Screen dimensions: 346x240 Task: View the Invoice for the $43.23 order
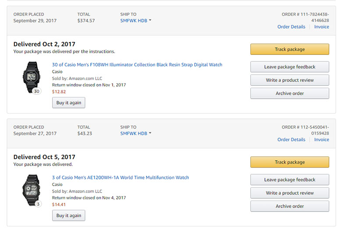pyautogui.click(x=321, y=140)
